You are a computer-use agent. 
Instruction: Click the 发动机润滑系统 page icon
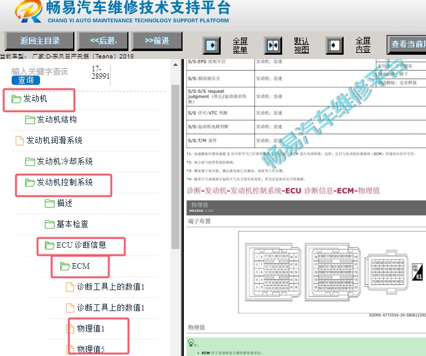pyautogui.click(x=19, y=141)
